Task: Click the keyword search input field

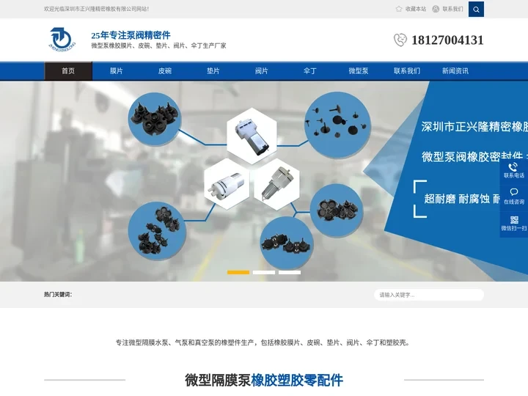Action: point(429,295)
